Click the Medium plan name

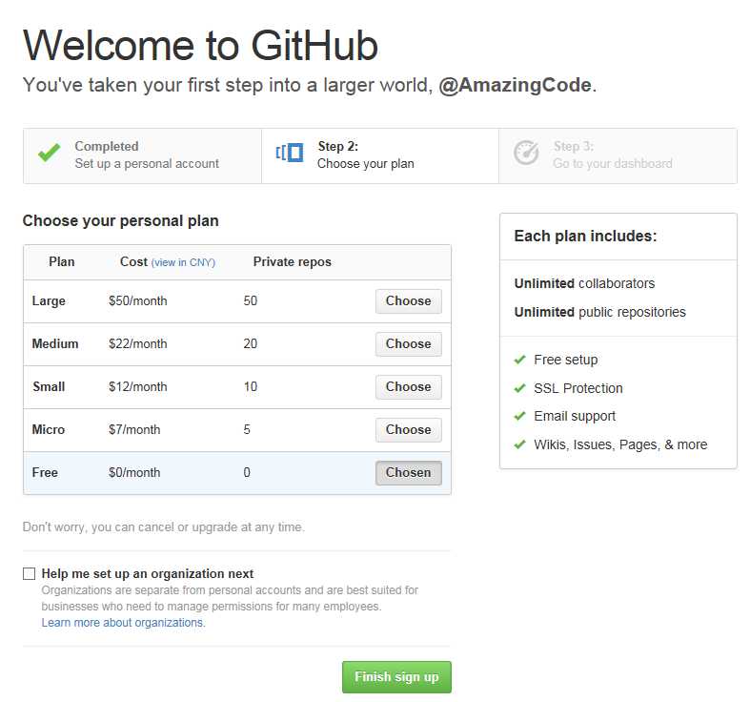tap(55, 343)
